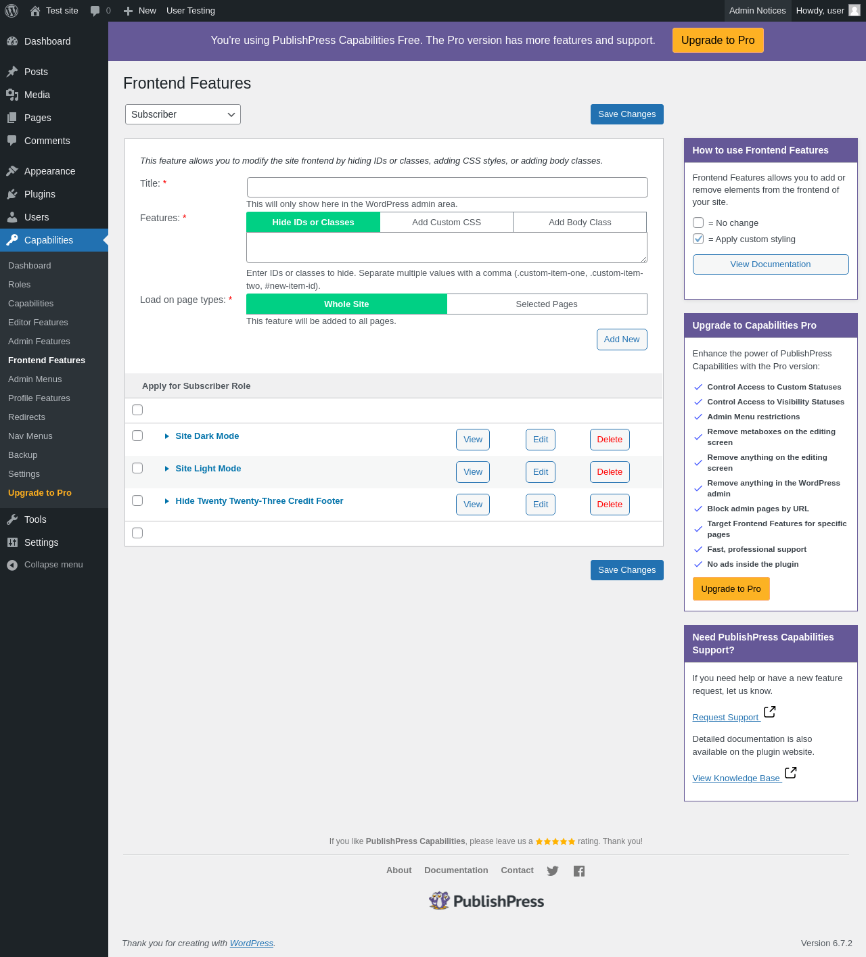Switch to Add Body Class tab
Viewport: 866px width, 957px height.
tap(580, 223)
